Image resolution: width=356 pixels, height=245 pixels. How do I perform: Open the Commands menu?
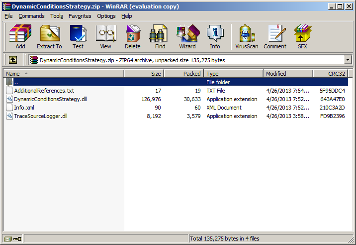31,16
